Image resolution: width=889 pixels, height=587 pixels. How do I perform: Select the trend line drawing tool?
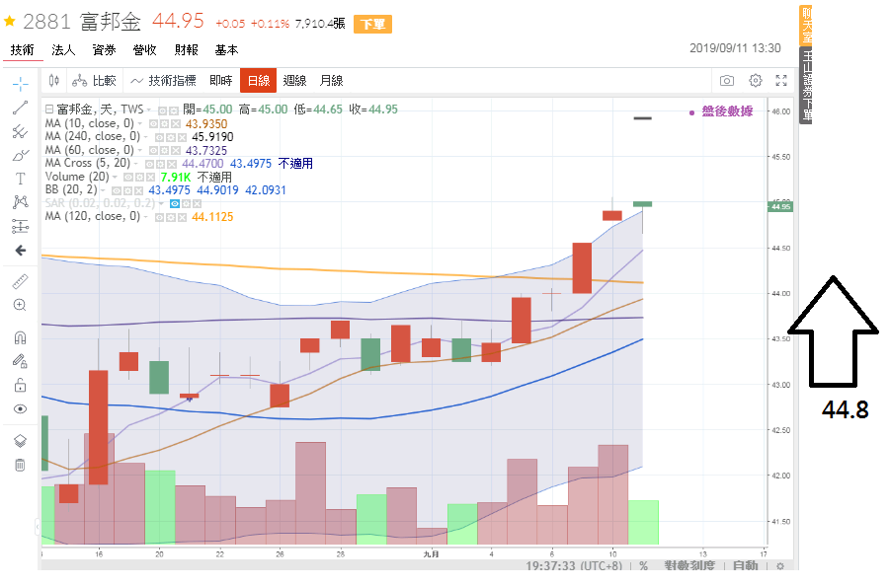coord(20,107)
